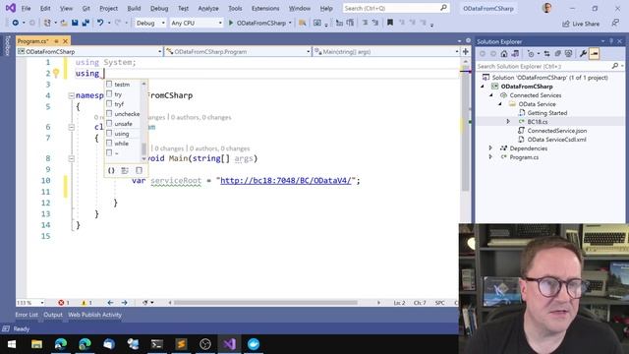The image size is (629, 354).
Task: Click search magnifier in Solution Explorer
Action: click(615, 66)
